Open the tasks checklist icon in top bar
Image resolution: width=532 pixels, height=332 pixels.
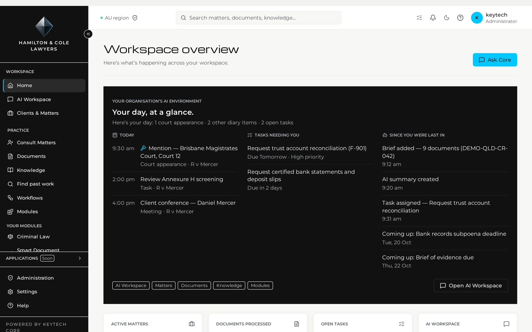[x=419, y=18]
